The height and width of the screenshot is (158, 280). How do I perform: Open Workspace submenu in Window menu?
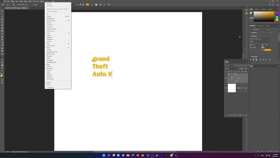point(58,6)
